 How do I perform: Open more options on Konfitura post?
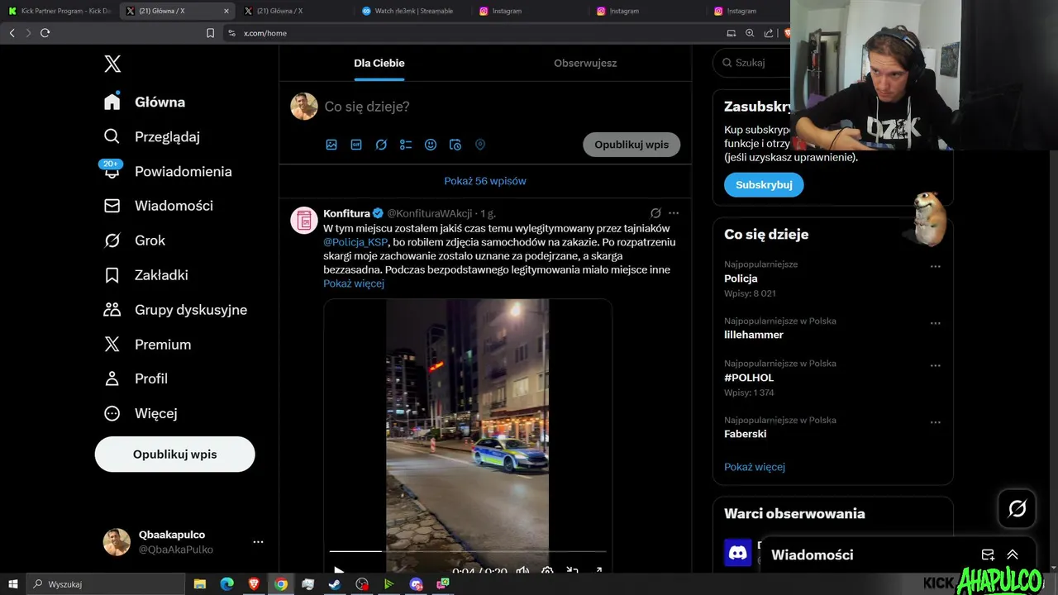point(674,213)
